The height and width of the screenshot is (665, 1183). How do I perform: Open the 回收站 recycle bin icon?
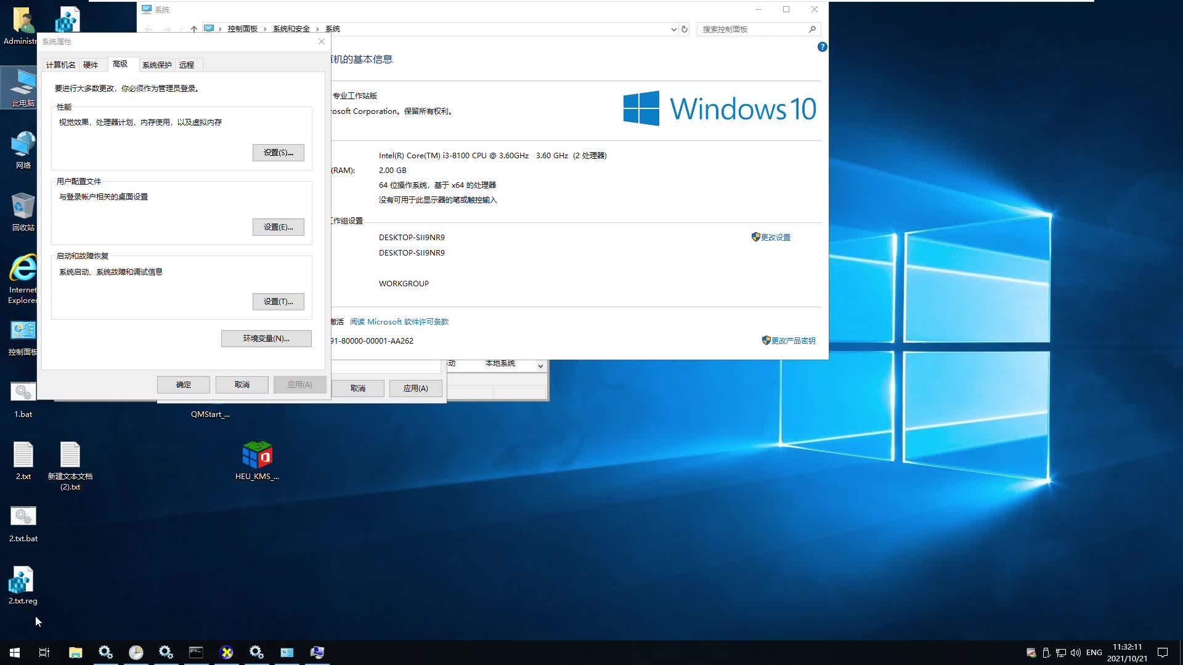click(23, 212)
